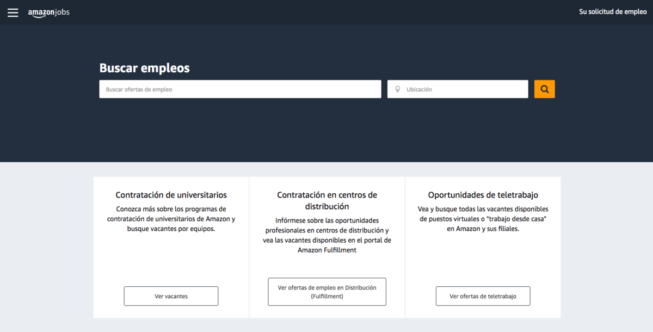Click the Buscar empleos heading
Image resolution: width=653 pixels, height=332 pixels.
click(x=144, y=68)
